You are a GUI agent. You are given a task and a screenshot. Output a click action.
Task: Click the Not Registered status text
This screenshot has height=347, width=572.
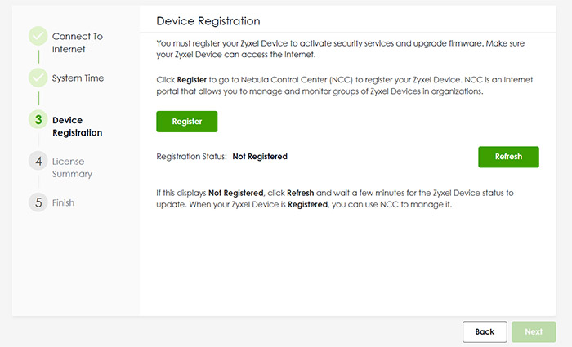(260, 157)
